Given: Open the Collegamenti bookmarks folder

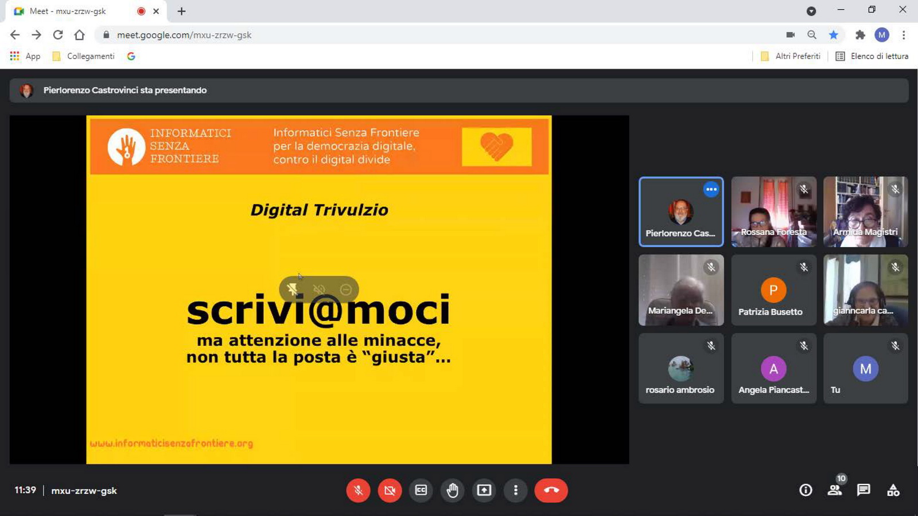Looking at the screenshot, I should pyautogui.click(x=83, y=56).
